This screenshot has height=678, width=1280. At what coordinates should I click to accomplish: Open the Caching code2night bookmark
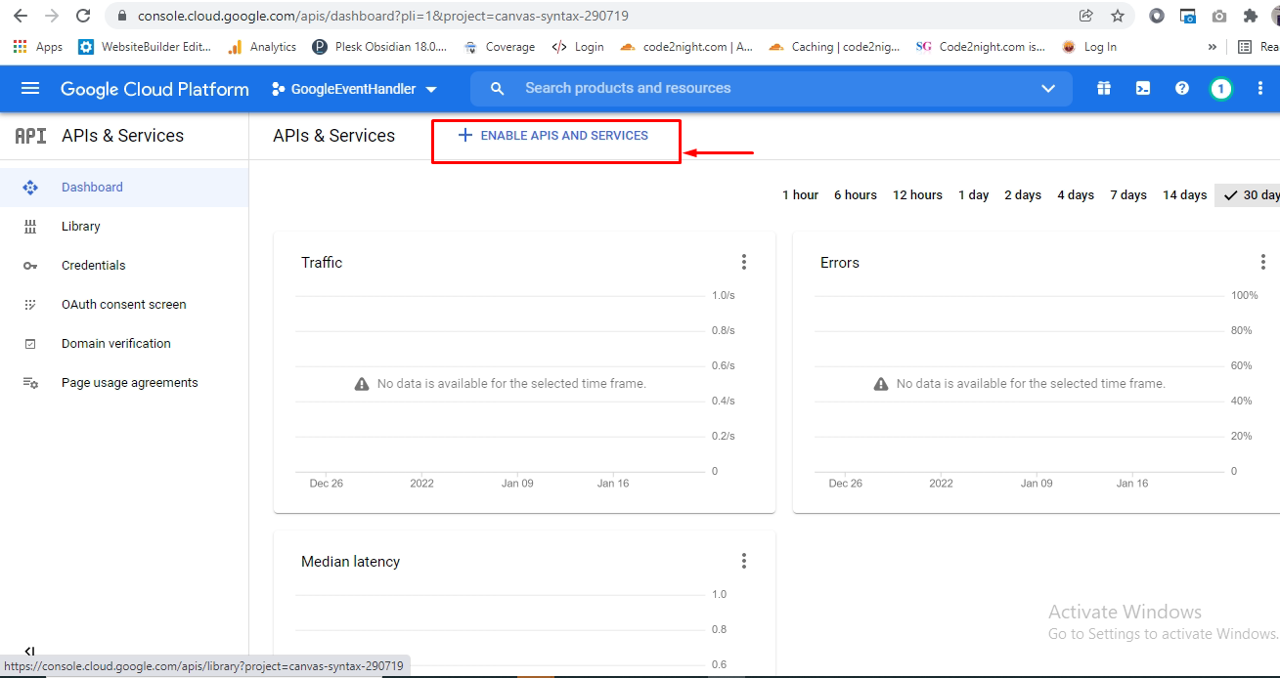(834, 47)
